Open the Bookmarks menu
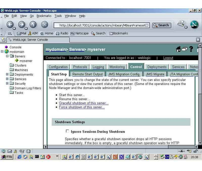The width and height of the screenshot is (202, 171). 44,16
